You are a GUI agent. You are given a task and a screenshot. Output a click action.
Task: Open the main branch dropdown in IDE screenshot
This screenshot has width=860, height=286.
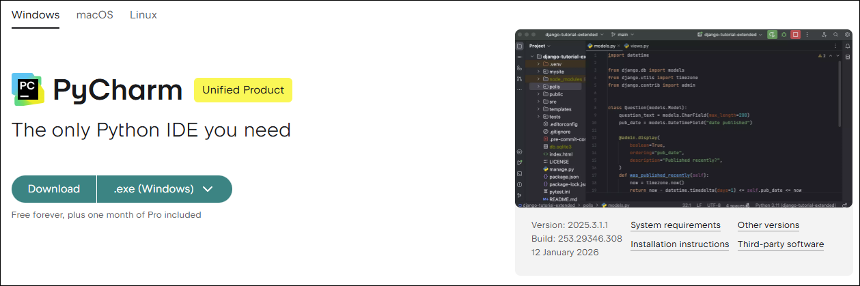click(x=622, y=34)
